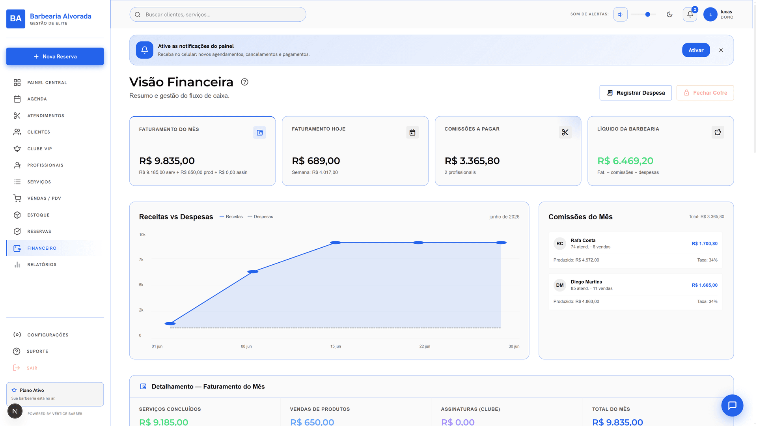Open Estoque menu item
Viewport: 757px width, 426px height.
pos(55,215)
